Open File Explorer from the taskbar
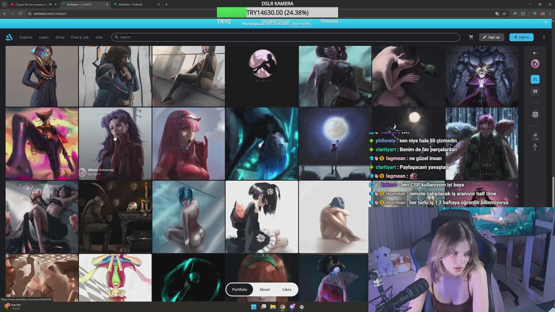The height and width of the screenshot is (312, 555). pyautogui.click(x=273, y=307)
